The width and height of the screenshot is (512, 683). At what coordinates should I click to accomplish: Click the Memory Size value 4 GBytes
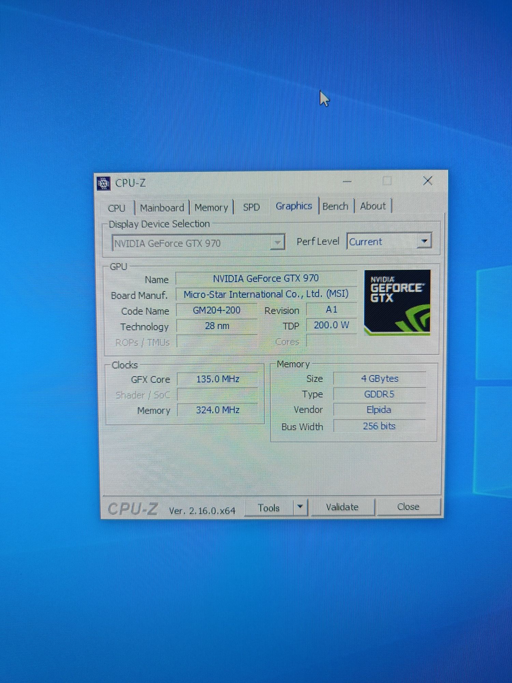[380, 378]
